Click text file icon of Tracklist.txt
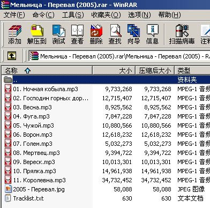This screenshot has width=210, height=208. pyautogui.click(x=8, y=198)
